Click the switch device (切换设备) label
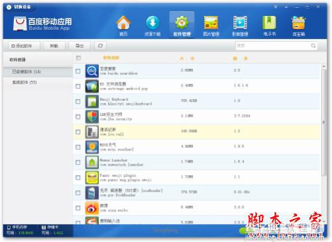The image size is (332, 242). pyautogui.click(x=23, y=7)
